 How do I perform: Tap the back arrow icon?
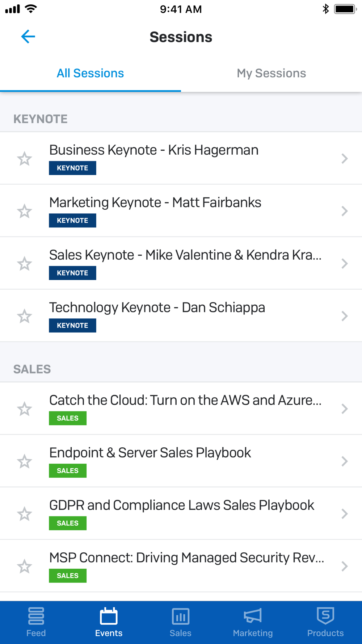(x=28, y=37)
